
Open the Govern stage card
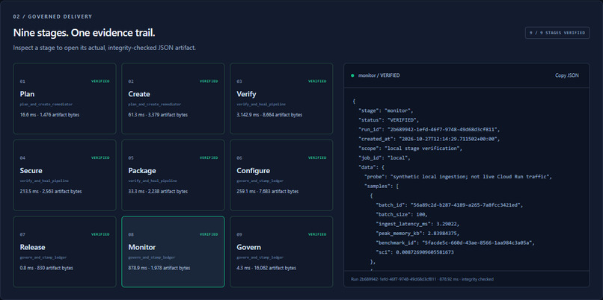point(281,251)
